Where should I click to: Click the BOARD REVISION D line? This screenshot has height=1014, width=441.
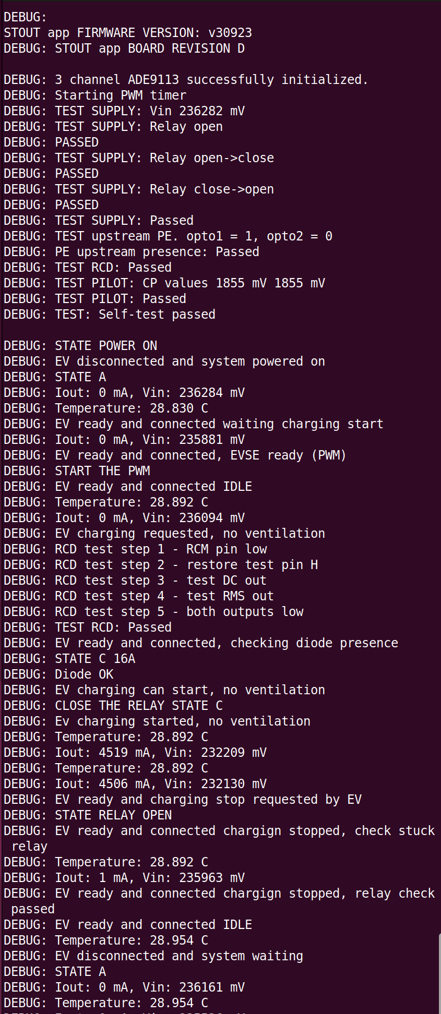[x=124, y=49]
